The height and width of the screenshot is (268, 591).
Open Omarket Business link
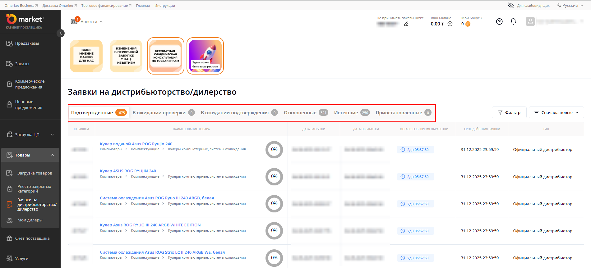click(21, 6)
